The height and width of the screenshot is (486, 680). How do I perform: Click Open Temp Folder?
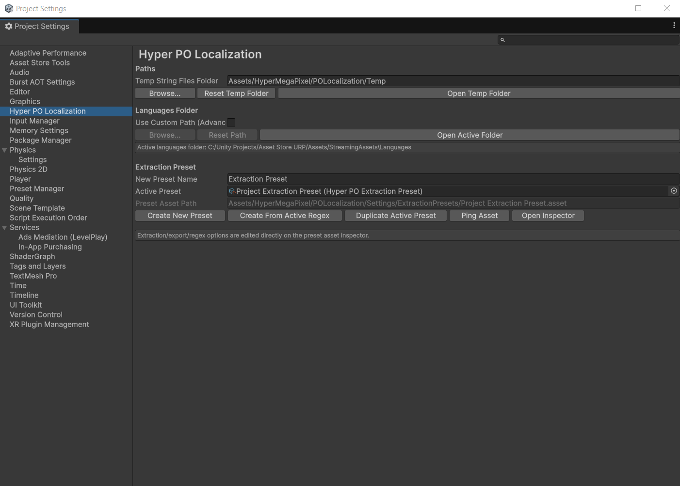[479, 93]
